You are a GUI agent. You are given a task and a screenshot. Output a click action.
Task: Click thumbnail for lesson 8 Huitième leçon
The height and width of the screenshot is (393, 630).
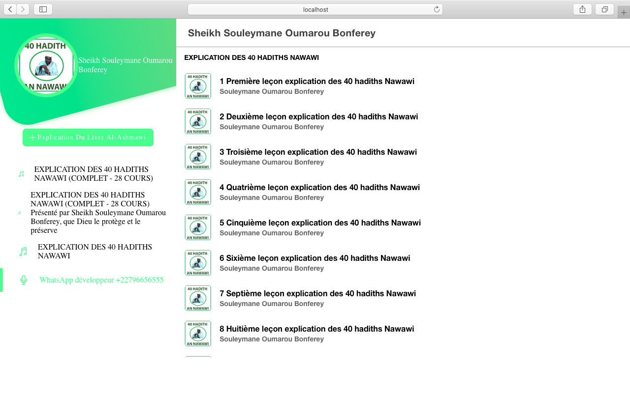click(x=198, y=334)
